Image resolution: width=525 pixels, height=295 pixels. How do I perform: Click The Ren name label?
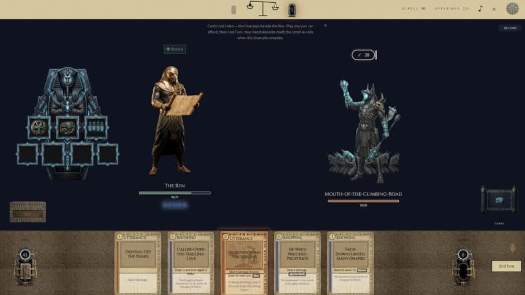point(175,186)
